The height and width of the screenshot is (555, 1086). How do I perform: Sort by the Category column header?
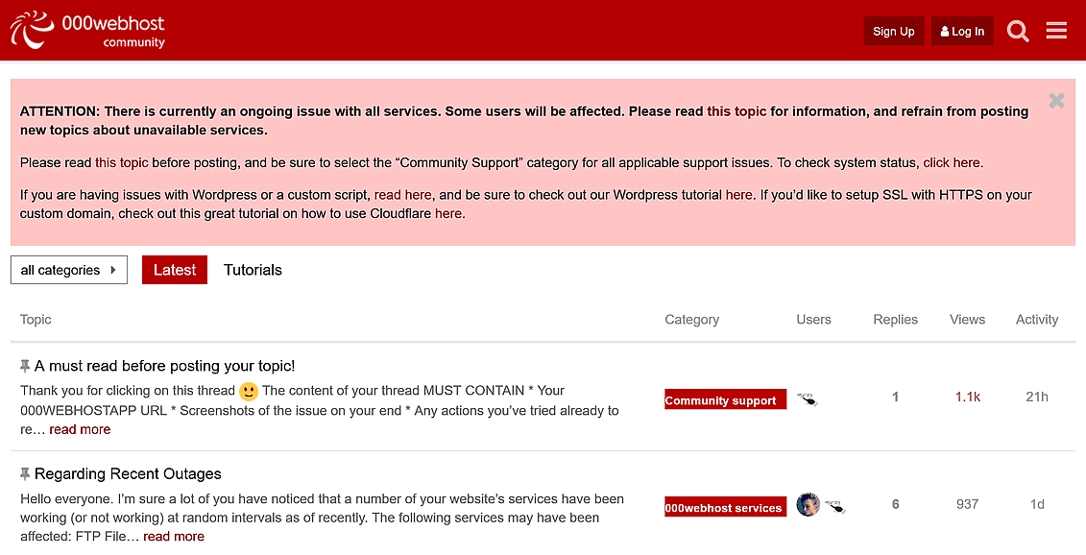692,320
